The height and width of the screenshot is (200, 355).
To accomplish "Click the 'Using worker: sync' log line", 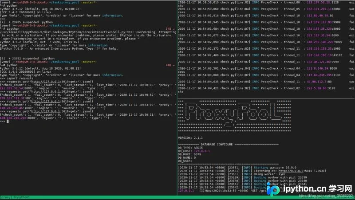I will (232, 174).
